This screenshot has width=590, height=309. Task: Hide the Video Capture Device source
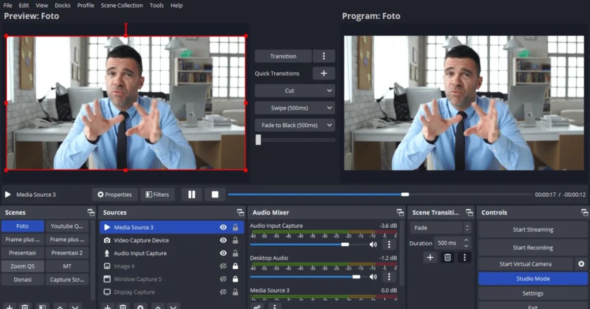click(223, 240)
